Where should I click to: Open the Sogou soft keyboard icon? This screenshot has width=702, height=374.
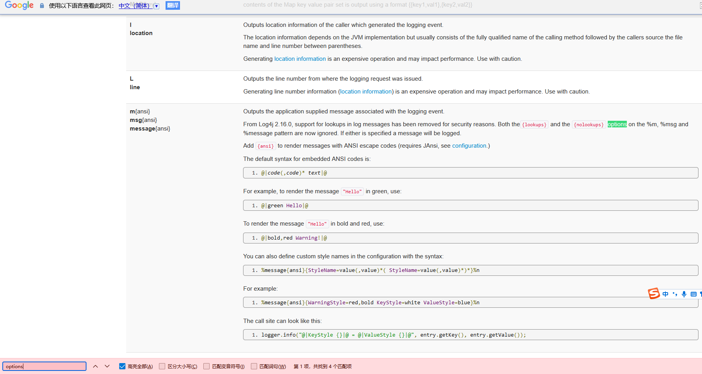pyautogui.click(x=693, y=294)
